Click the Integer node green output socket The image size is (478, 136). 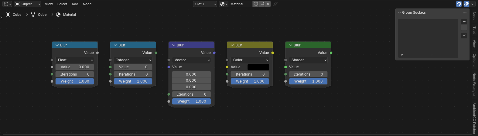[x=156, y=53]
